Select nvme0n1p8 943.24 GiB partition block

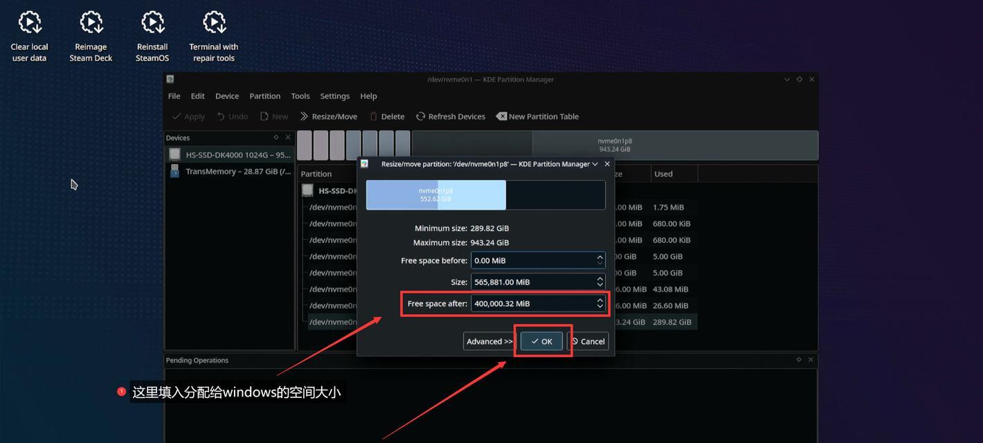tap(615, 145)
